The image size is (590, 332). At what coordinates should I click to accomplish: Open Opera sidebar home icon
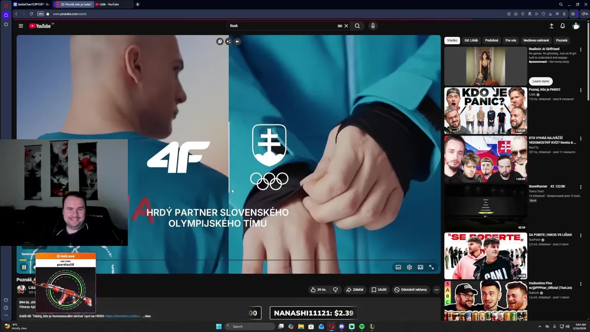pyautogui.click(x=6, y=15)
